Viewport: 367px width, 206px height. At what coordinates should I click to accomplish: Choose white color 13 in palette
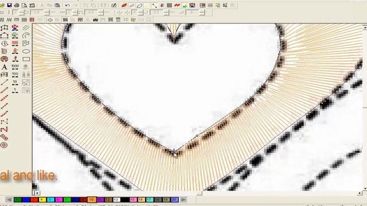point(116,200)
